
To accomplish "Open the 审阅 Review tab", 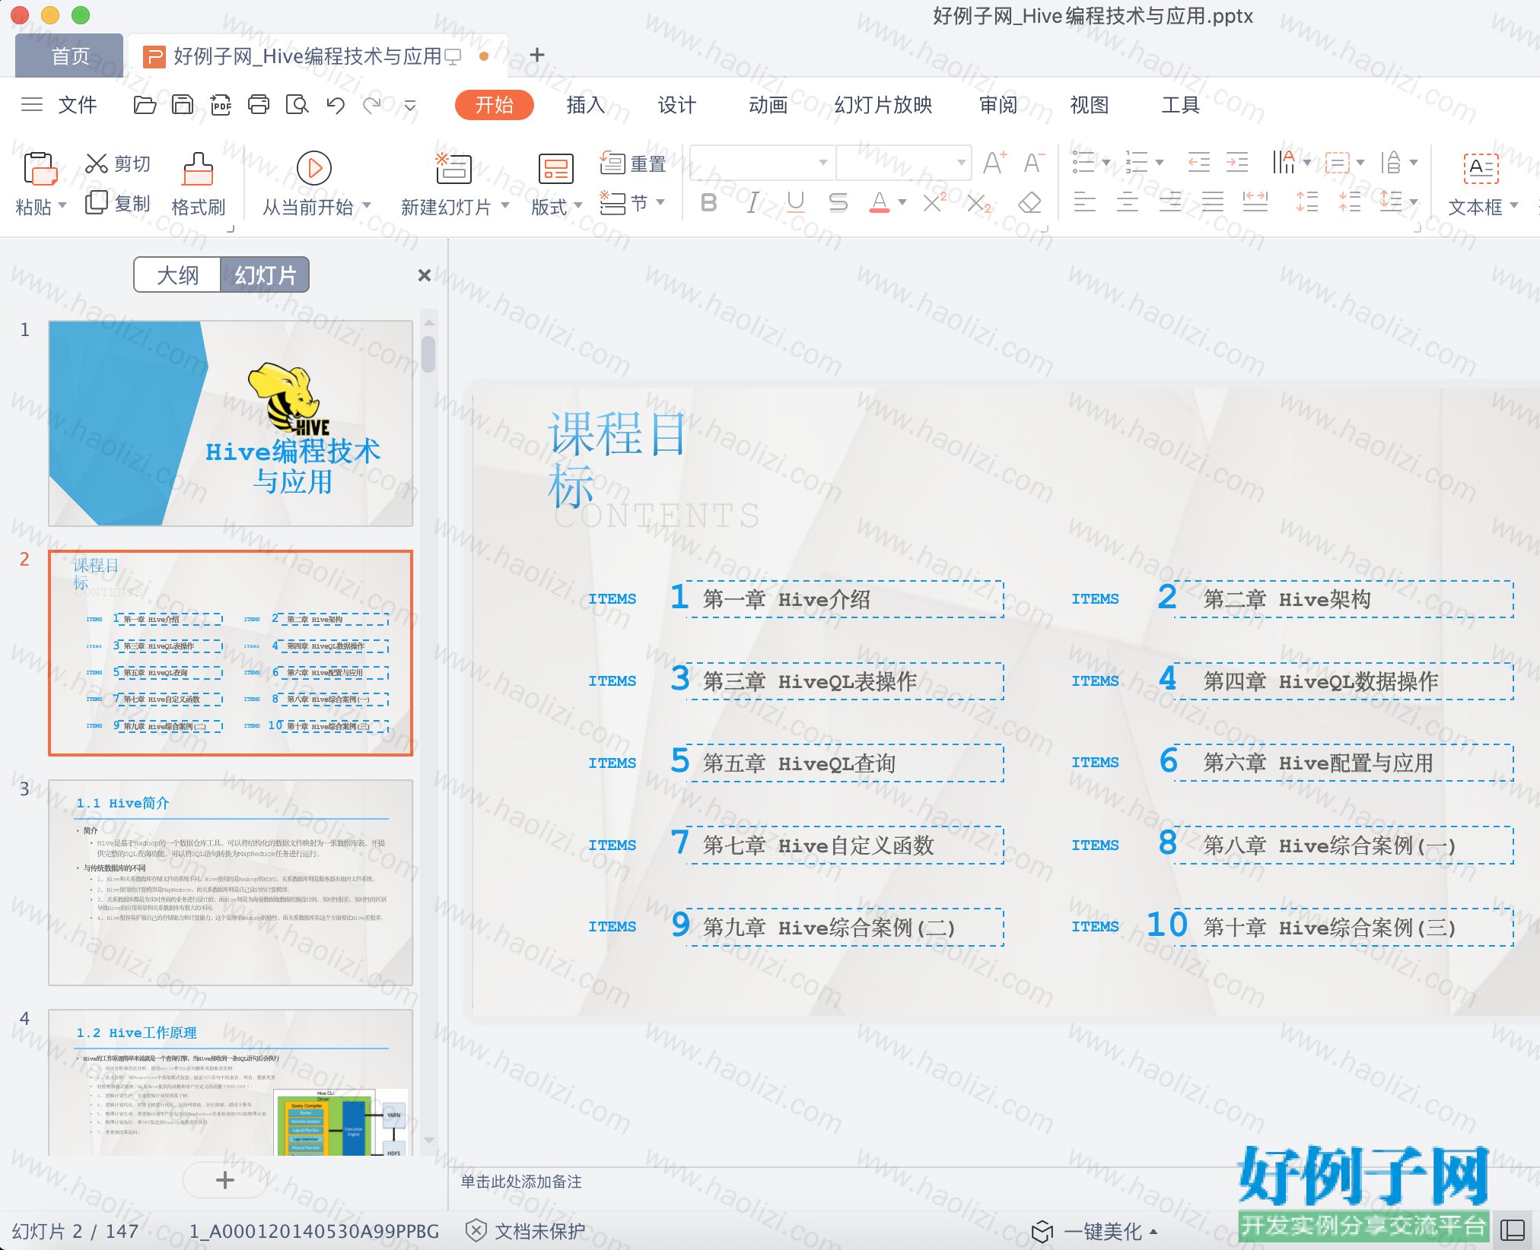I will point(998,105).
